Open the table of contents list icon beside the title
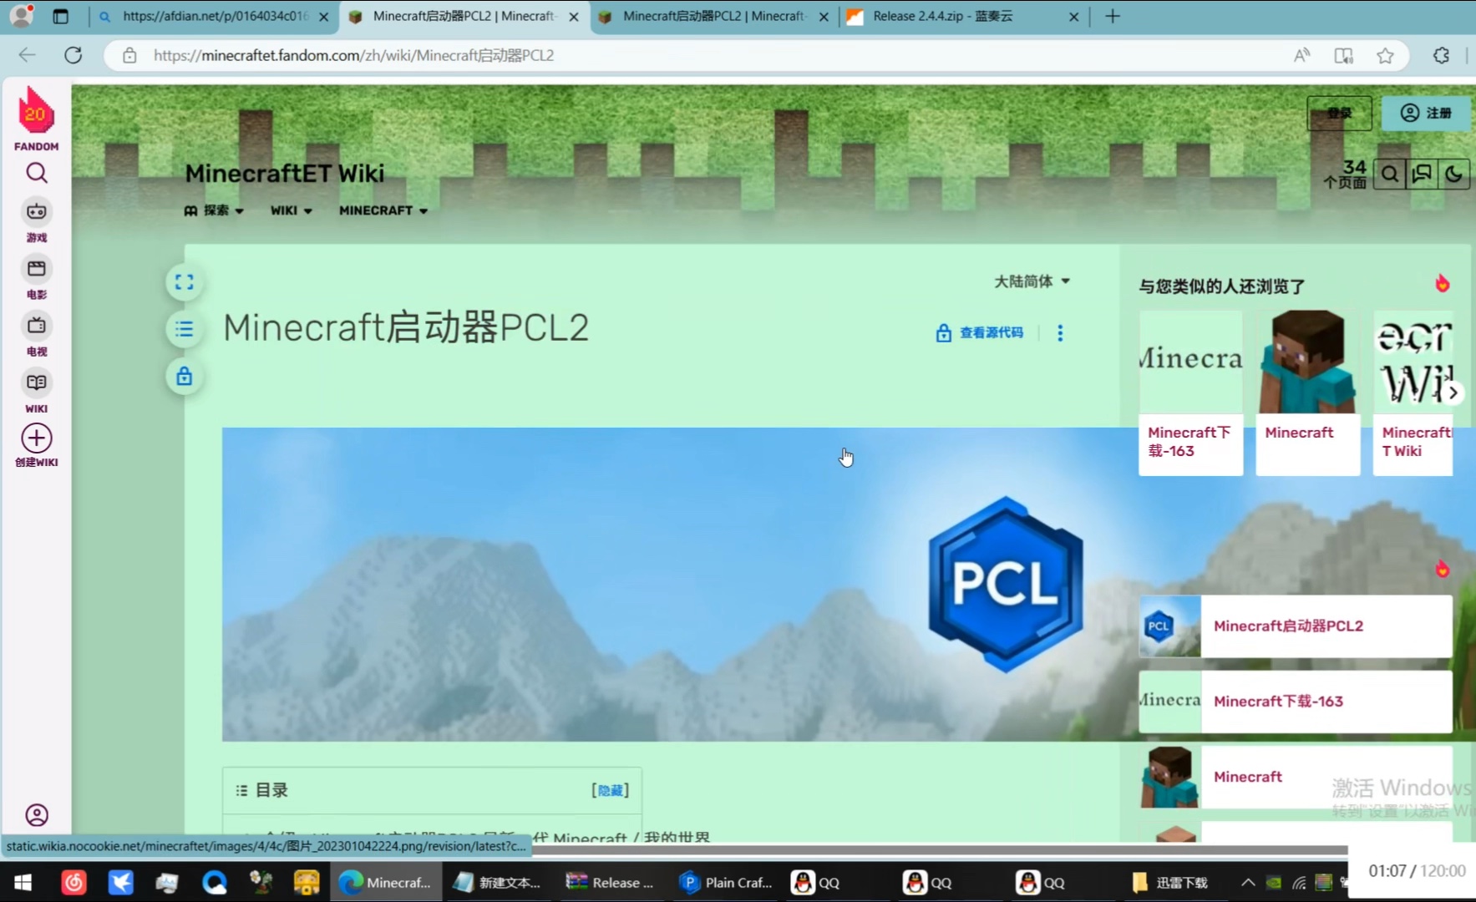 (184, 329)
